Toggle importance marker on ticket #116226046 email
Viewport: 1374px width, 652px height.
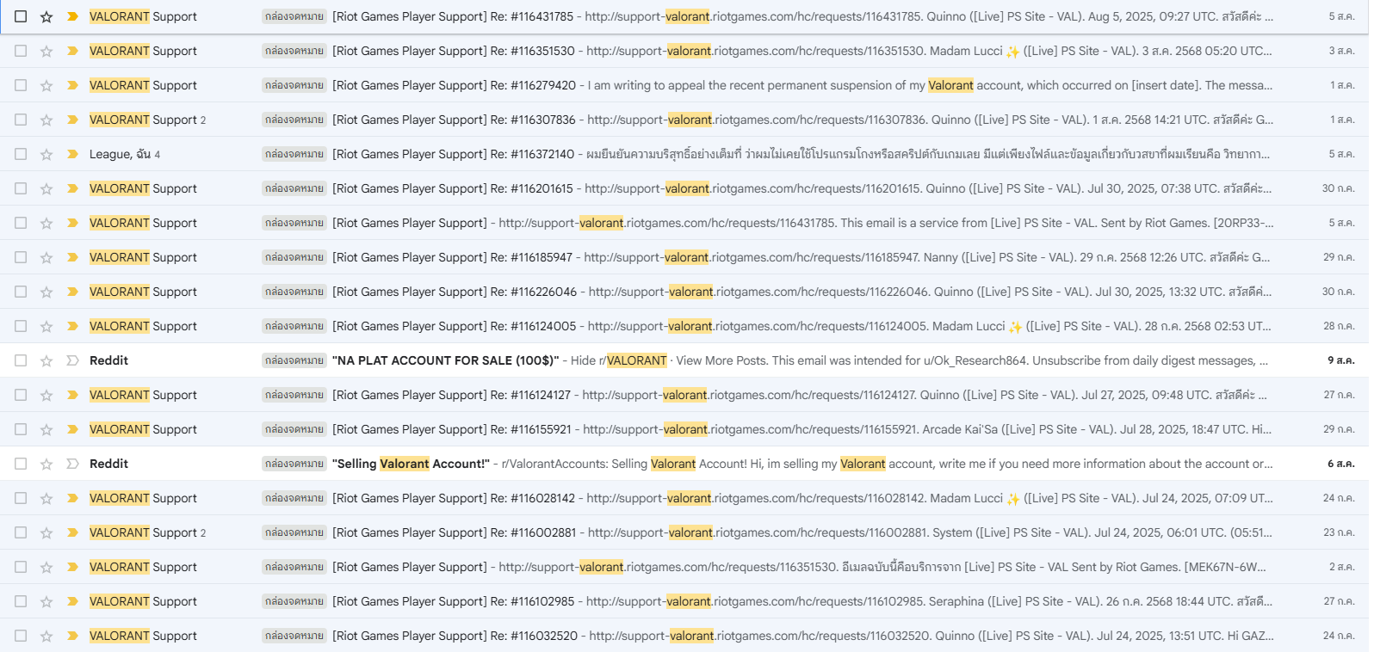coord(72,292)
